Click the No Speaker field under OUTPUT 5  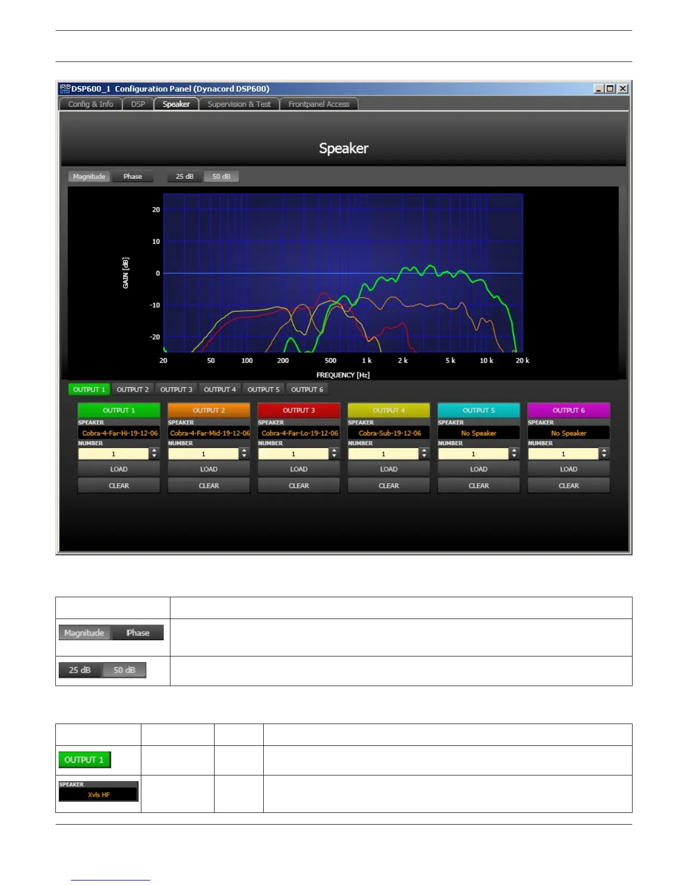click(x=479, y=433)
